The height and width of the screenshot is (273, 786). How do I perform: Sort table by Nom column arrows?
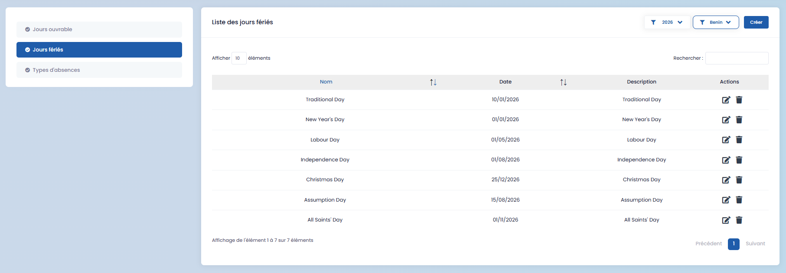click(x=433, y=82)
